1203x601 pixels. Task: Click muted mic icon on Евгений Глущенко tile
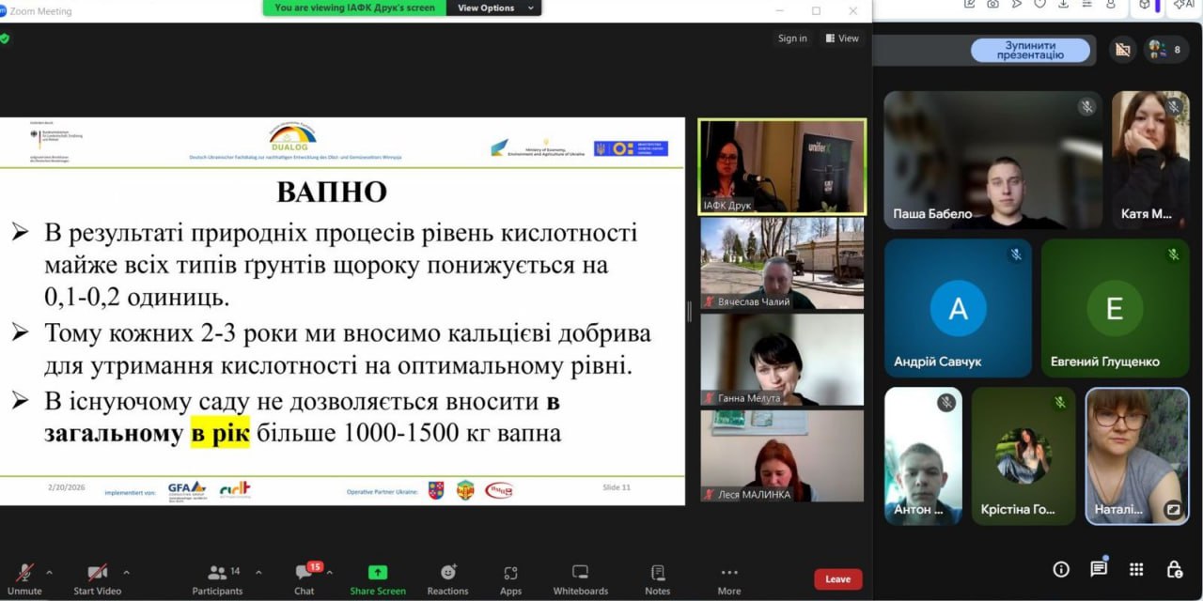[1173, 254]
